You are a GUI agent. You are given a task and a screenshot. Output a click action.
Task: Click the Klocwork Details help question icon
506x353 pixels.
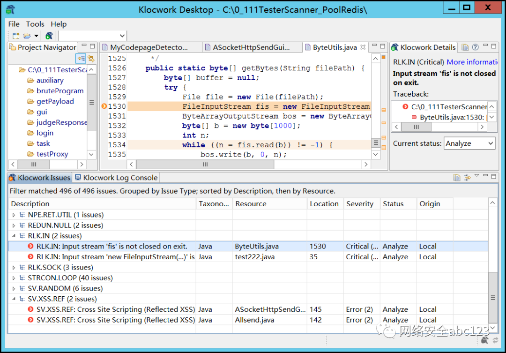[x=475, y=47]
